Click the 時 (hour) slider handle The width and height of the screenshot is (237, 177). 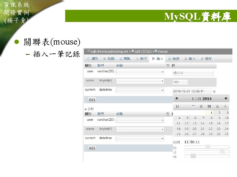pyautogui.click(x=208, y=147)
